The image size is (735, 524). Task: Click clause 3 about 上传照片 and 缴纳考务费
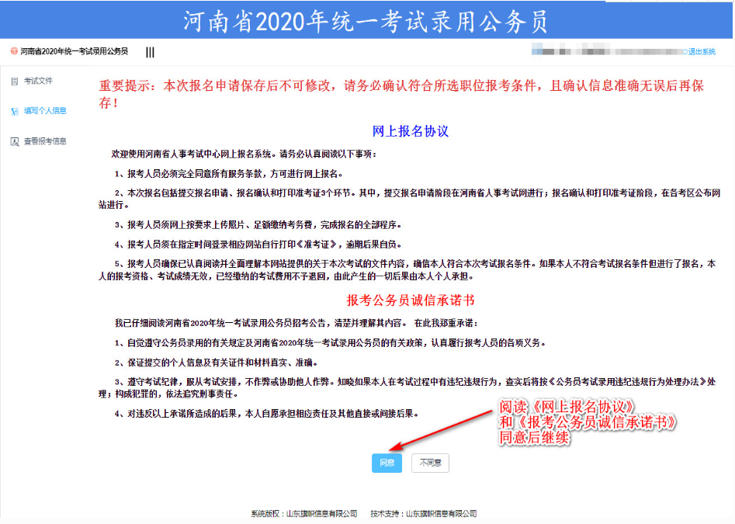tap(258, 225)
